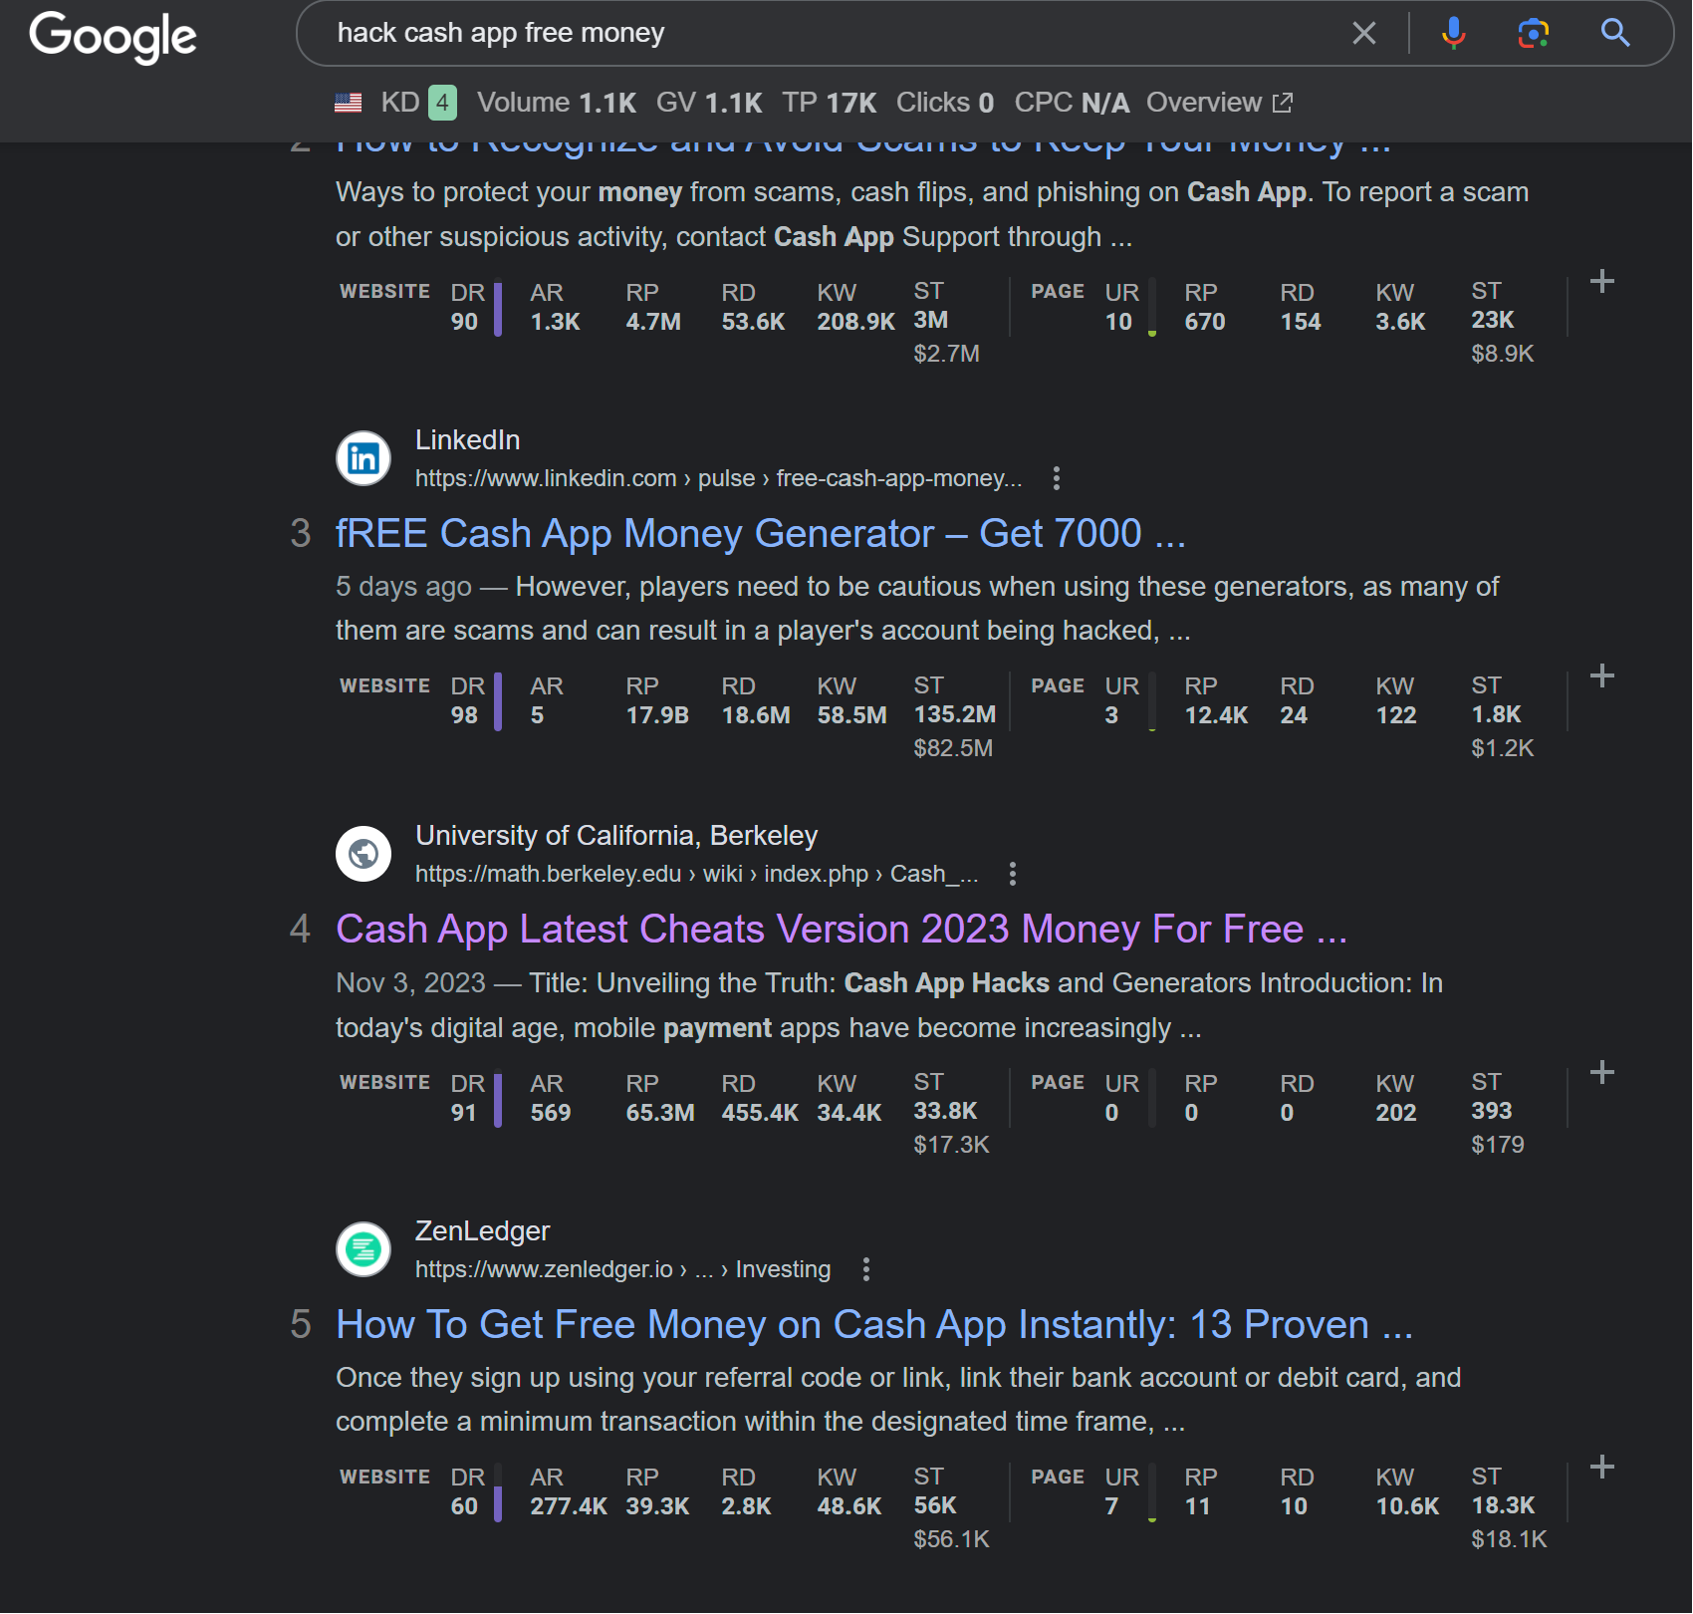Expand metrics plus icon for LinkedIn result
Image resolution: width=1693 pixels, height=1614 pixels.
click(1602, 675)
